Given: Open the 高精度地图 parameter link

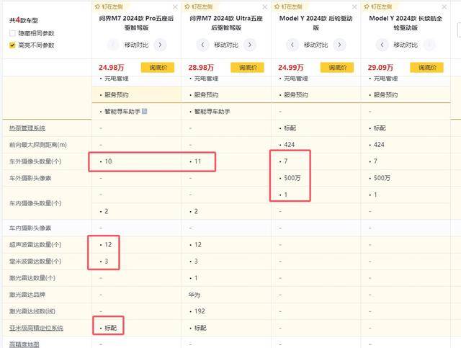Looking at the screenshot, I should (24, 344).
